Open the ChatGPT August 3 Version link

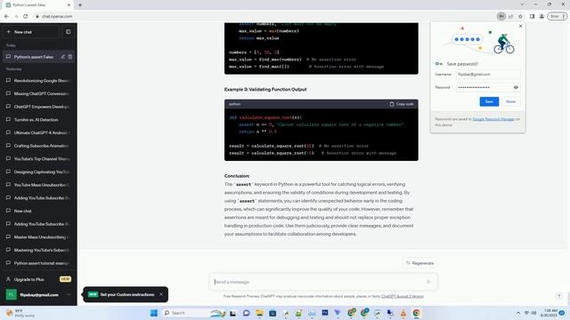point(403,296)
